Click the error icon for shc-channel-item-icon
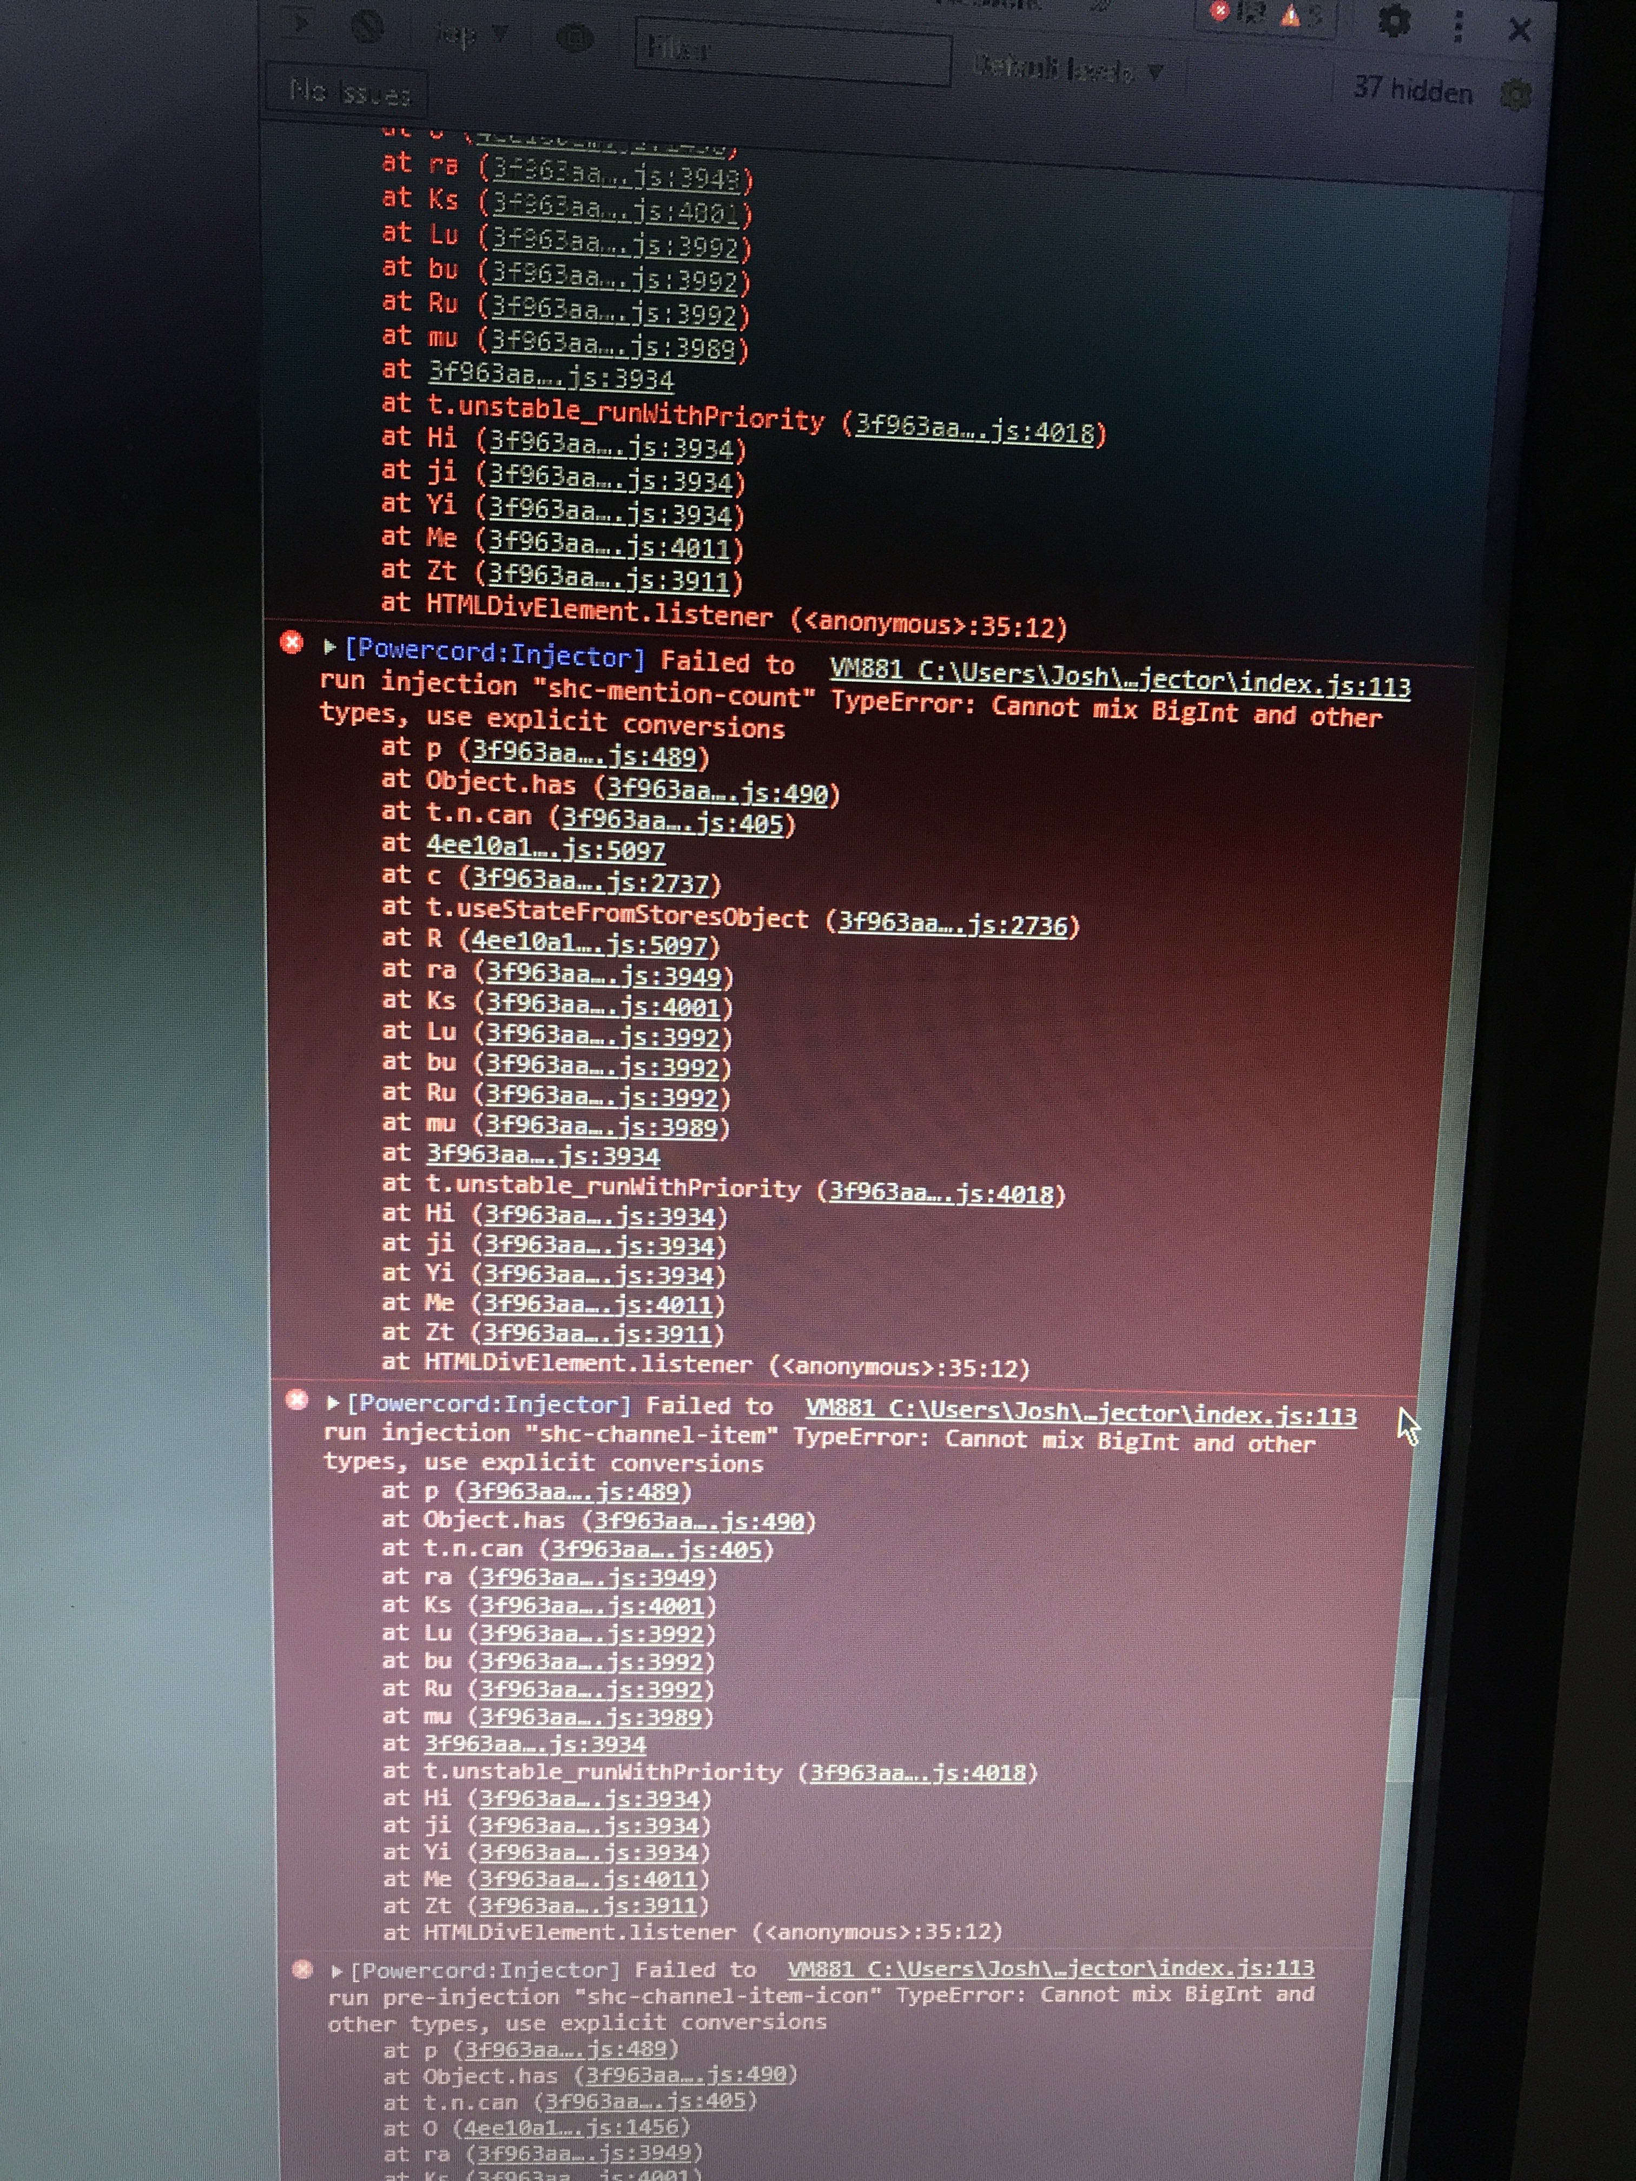 pyautogui.click(x=303, y=1970)
